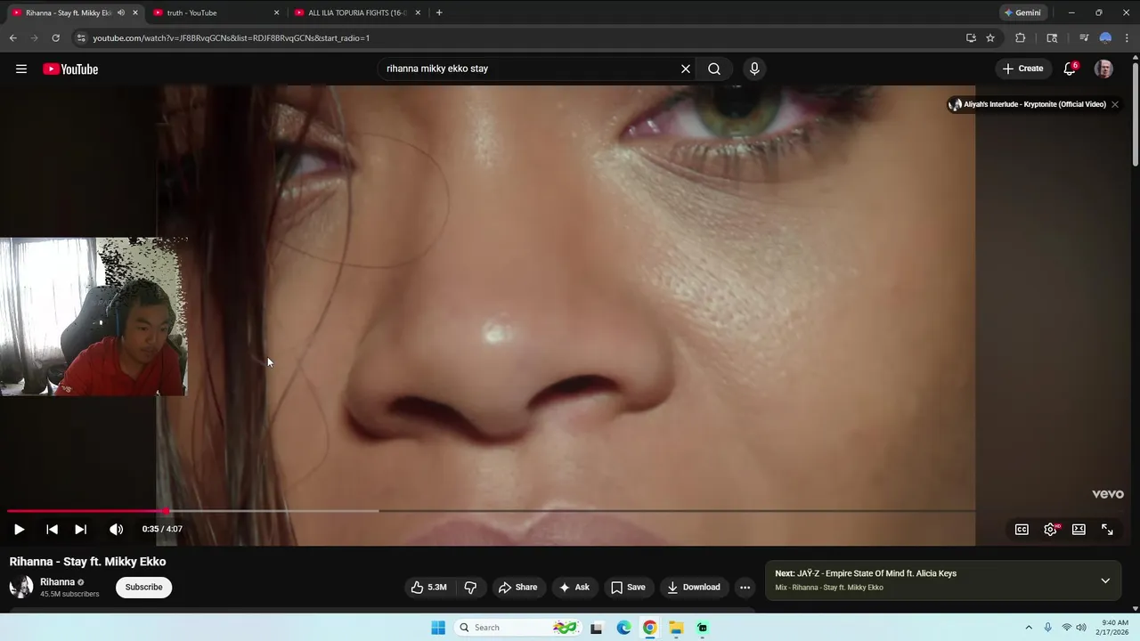Image resolution: width=1140 pixels, height=641 pixels.
Task: Start voice search with the microphone
Action: (754, 69)
